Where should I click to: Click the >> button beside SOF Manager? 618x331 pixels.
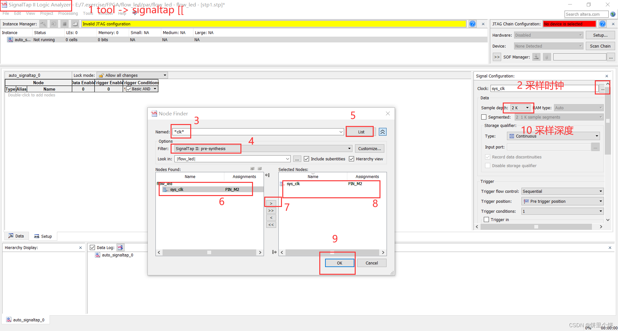[497, 57]
